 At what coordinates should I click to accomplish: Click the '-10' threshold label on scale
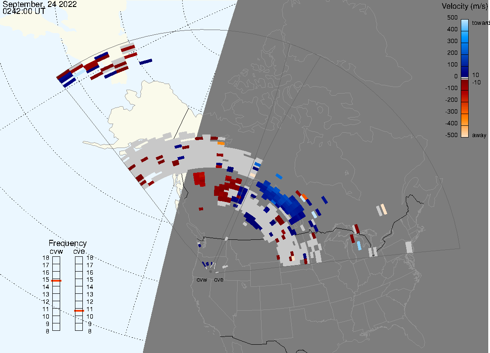pos(476,82)
